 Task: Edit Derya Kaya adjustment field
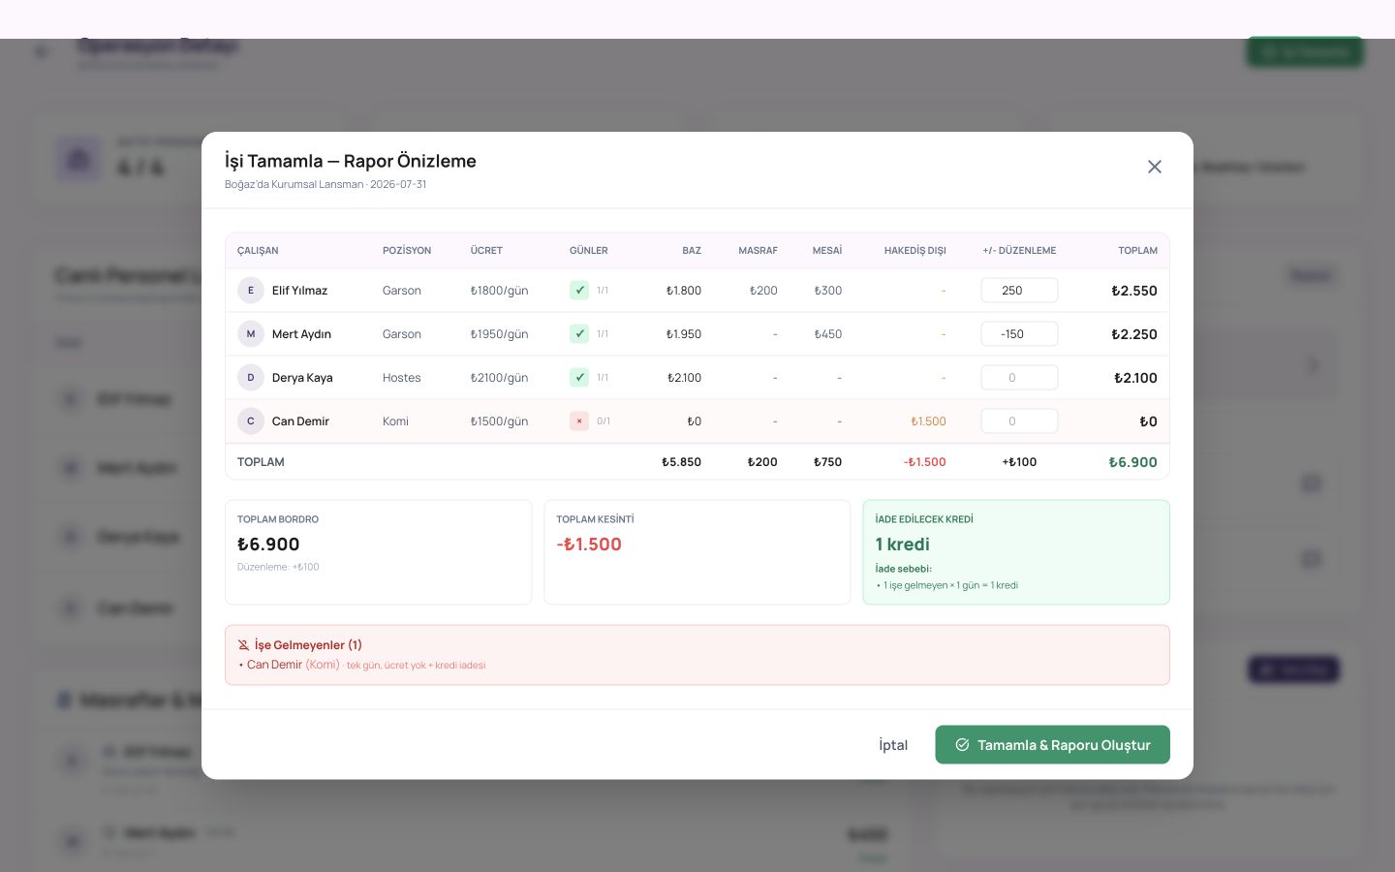pyautogui.click(x=1019, y=378)
